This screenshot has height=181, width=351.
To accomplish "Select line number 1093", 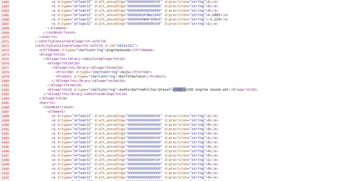I will (5, 138).
